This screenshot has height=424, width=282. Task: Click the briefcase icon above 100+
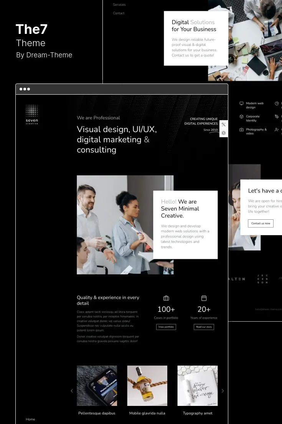(166, 298)
